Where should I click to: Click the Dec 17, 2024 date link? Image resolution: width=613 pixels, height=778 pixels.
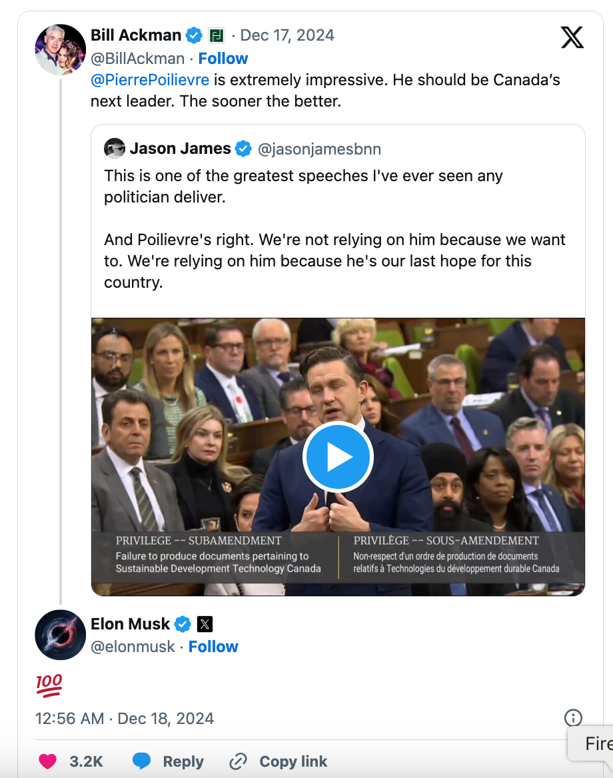coord(287,35)
